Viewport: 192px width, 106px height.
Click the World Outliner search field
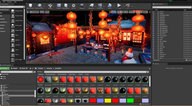172,7
